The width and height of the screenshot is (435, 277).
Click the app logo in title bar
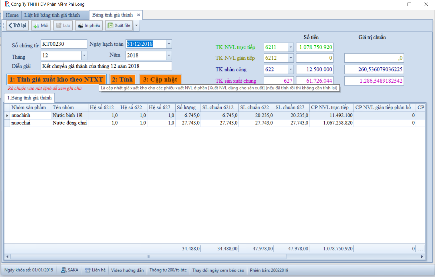click(7, 4)
